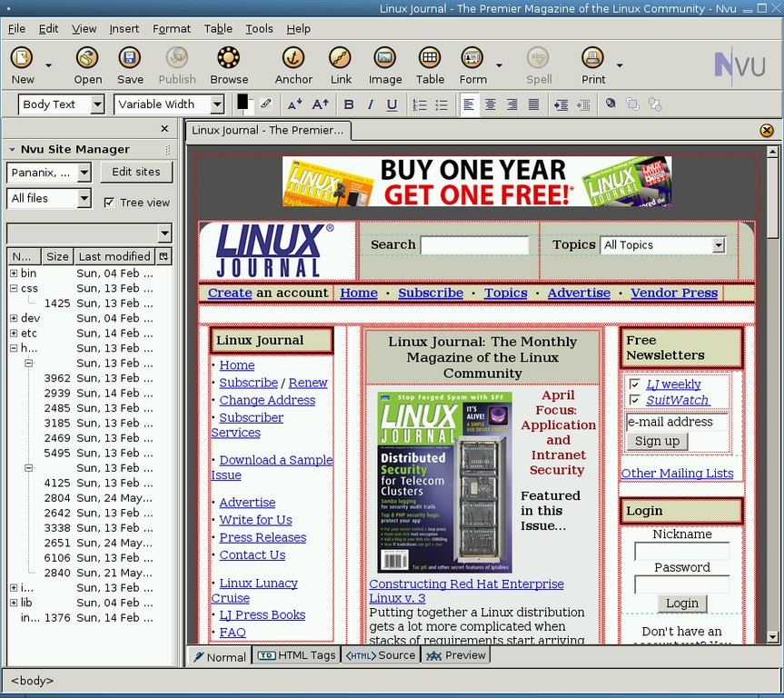Increase the font size with the A-up icon
Viewport: 784px width, 698px height.
point(319,105)
